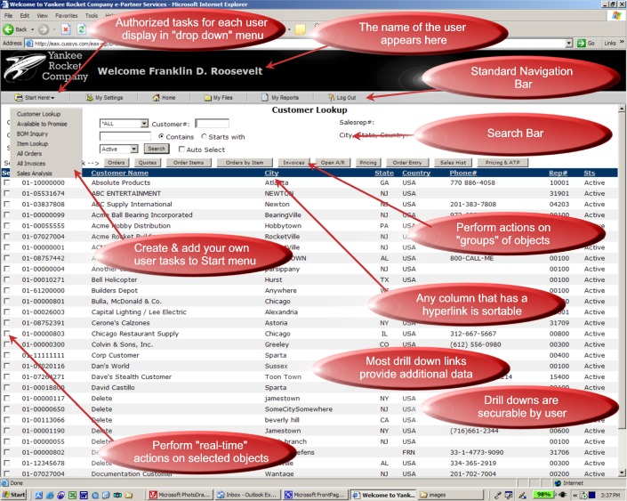627x501 pixels.
Task: Select the Starts with radio button
Action: click(x=205, y=136)
